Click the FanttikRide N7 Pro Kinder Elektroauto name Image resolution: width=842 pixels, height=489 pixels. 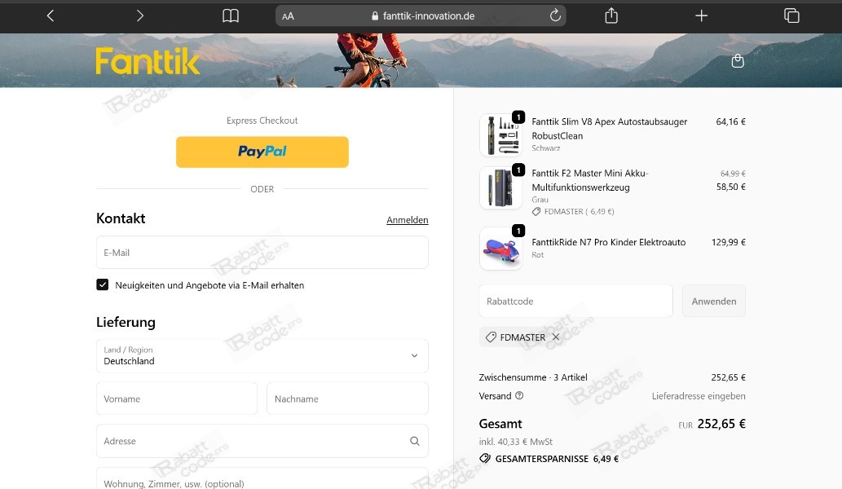pyautogui.click(x=608, y=242)
